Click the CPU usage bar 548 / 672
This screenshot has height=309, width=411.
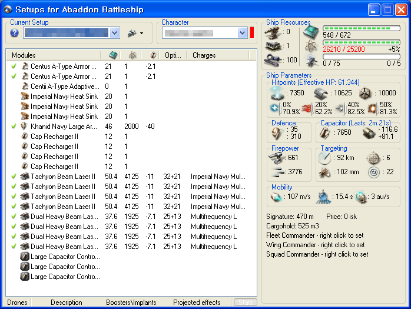click(362, 28)
